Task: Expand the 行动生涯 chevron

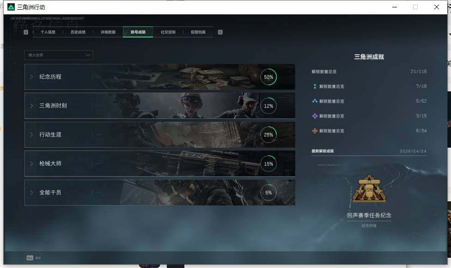Action: tap(31, 135)
